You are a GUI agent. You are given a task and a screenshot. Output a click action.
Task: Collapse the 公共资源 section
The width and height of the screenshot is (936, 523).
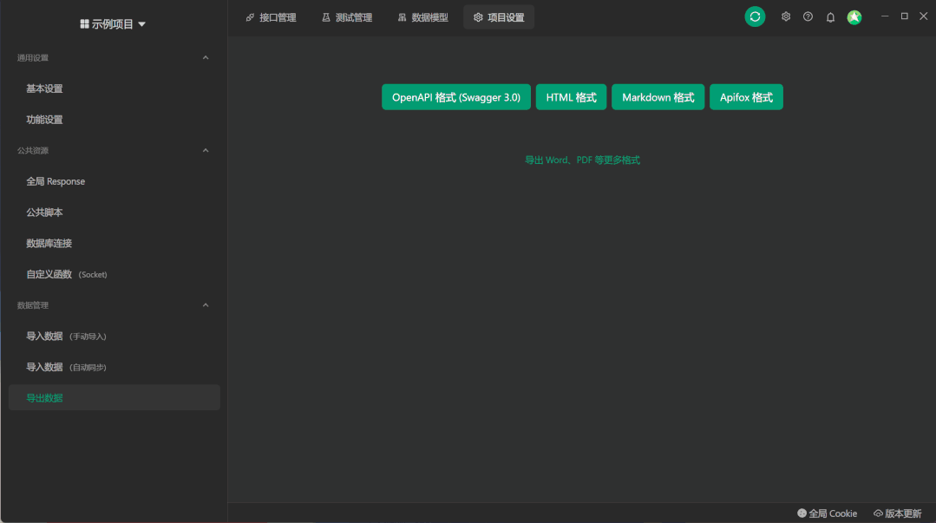206,150
